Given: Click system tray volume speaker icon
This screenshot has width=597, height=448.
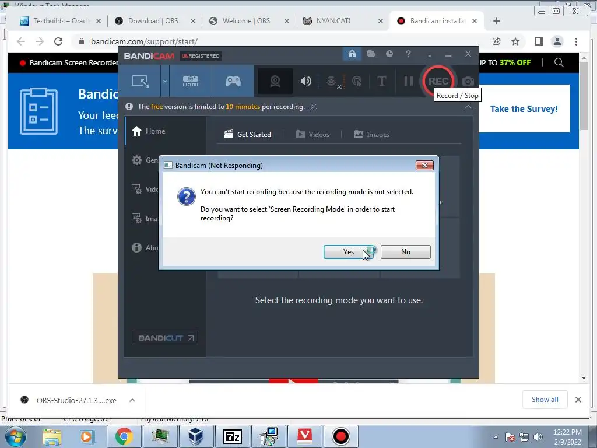Looking at the screenshot, I should (538, 437).
